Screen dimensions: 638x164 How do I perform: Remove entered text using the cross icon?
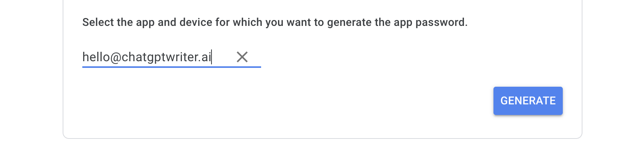(x=242, y=57)
